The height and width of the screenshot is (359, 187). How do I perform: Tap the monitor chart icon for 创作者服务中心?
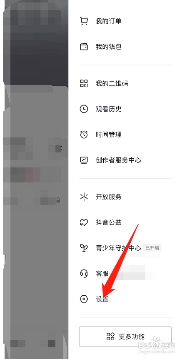point(84,160)
